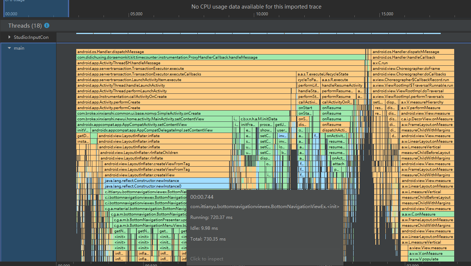This screenshot has width=471, height=266.
Task: Select the ViewRootImpl.doTraversal bar
Action: click(x=413, y=91)
